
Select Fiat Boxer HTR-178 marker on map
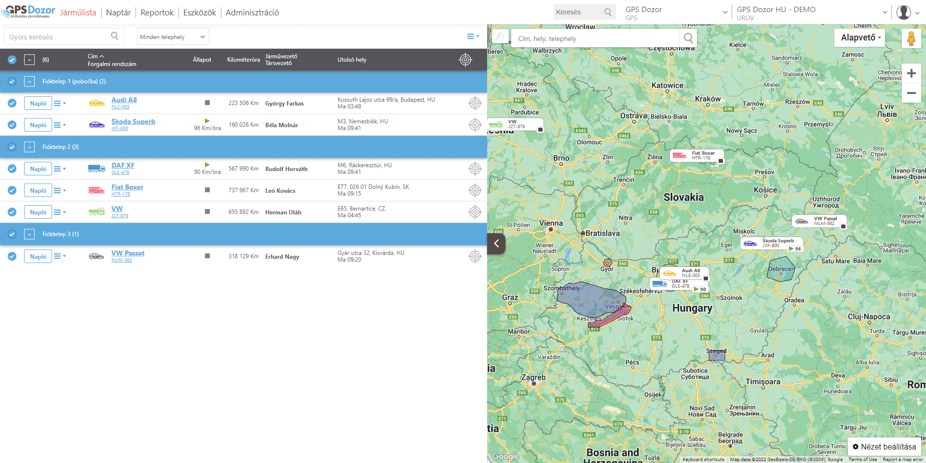point(697,156)
